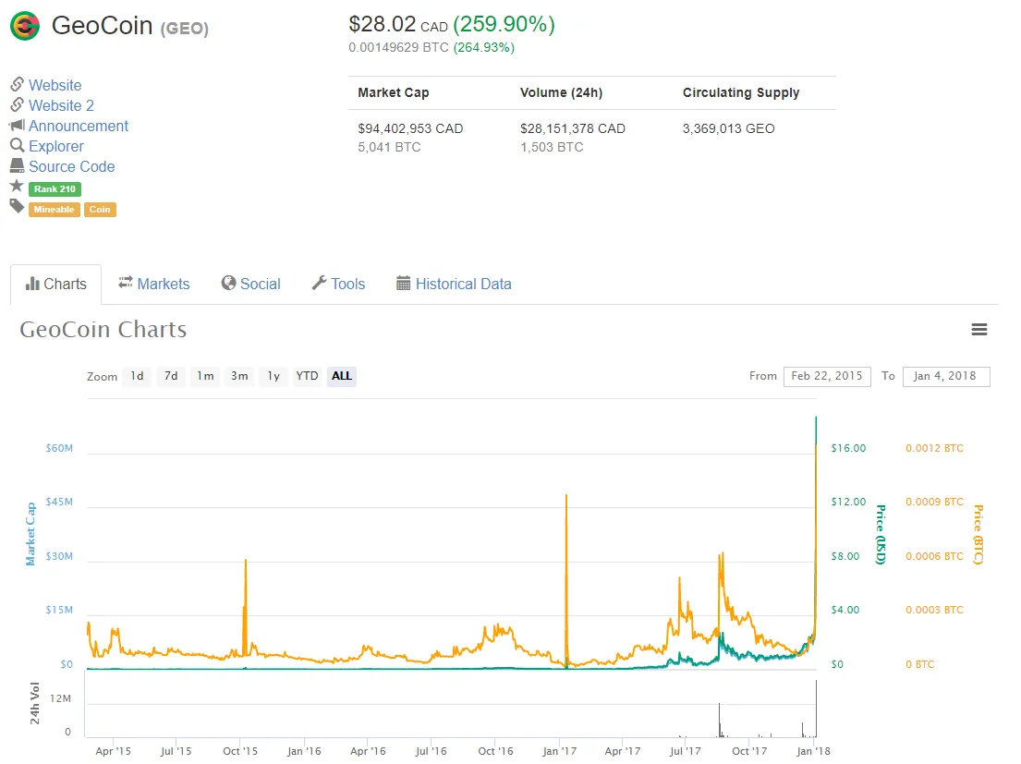
Task: Click the link icon beside Website
Action: [17, 84]
